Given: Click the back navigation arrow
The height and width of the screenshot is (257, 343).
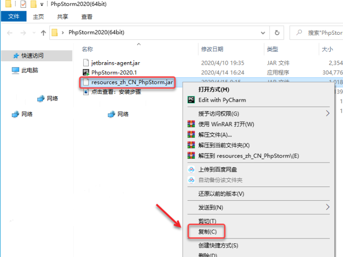Looking at the screenshot, I should (10, 33).
